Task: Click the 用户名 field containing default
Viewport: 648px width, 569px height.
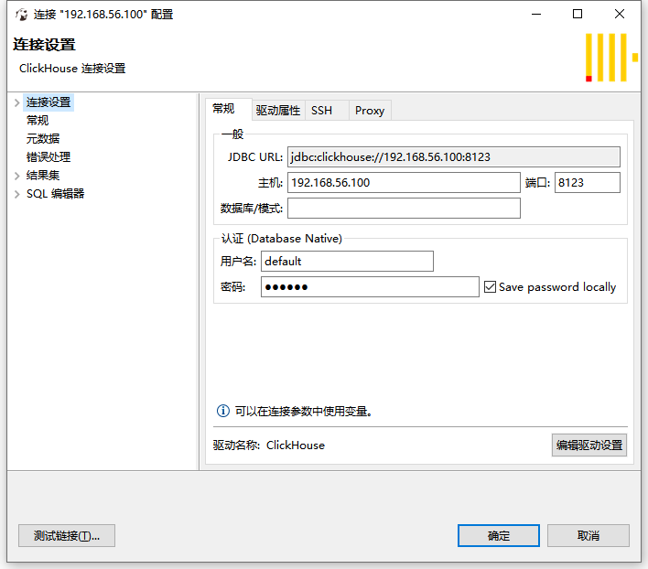Action: (x=347, y=261)
